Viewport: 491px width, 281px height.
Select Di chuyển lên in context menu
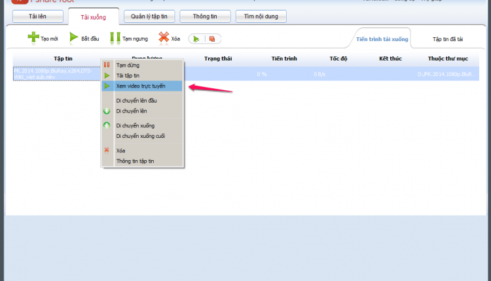(142, 111)
